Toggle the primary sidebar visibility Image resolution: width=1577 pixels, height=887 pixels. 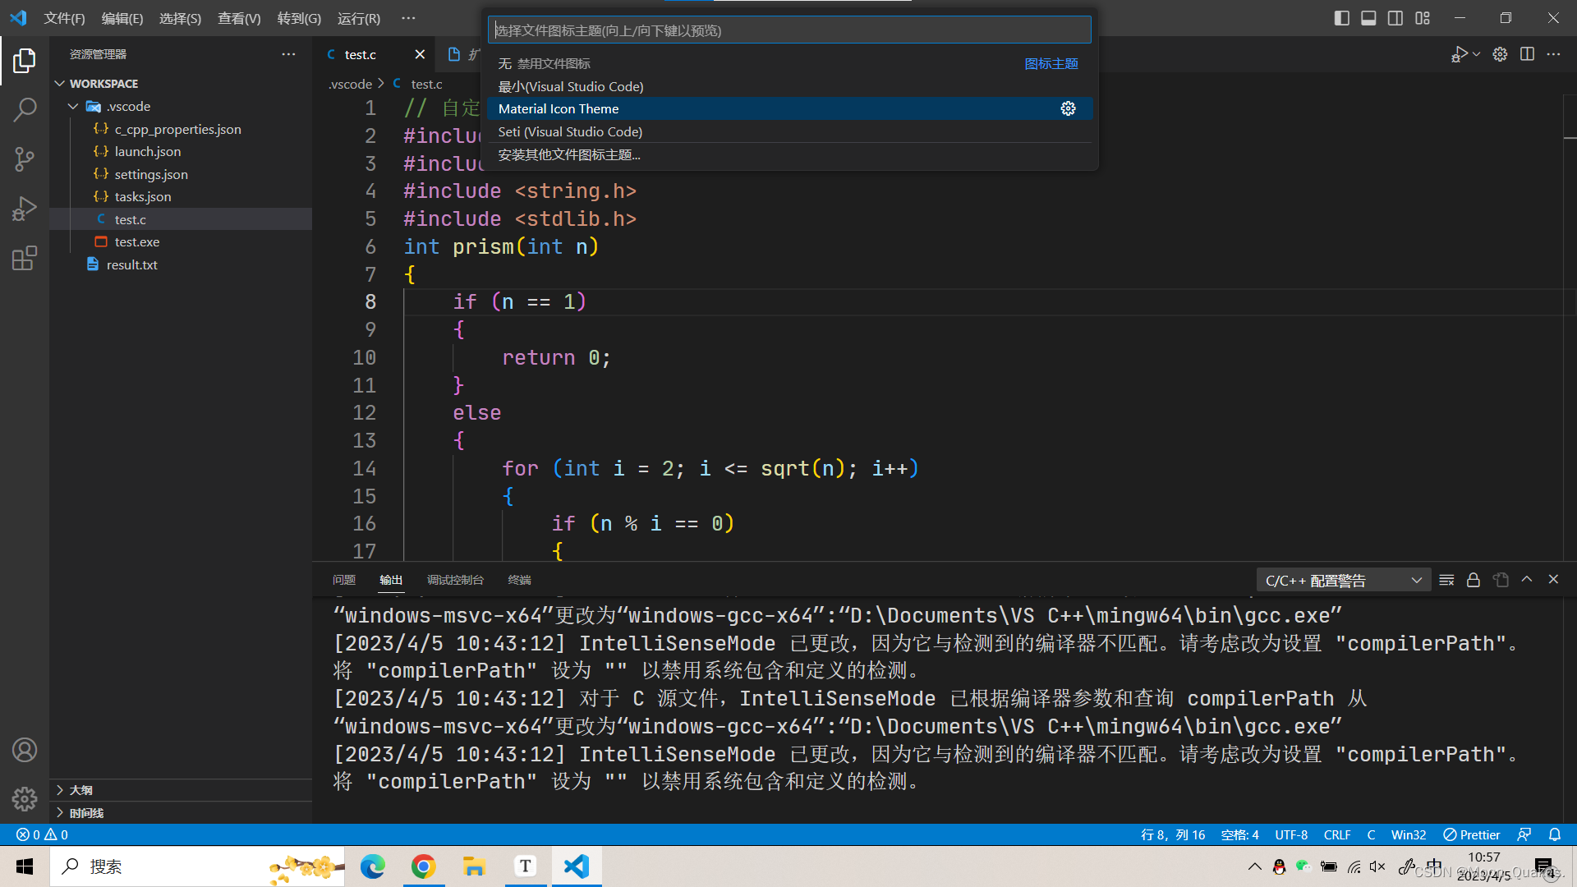coord(1341,17)
